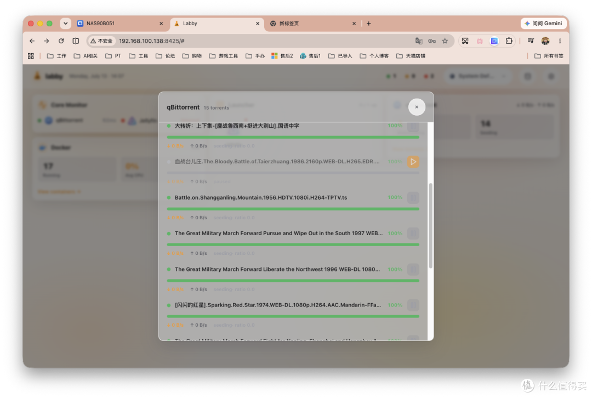
Task: Close the qBittorrent dialog
Action: (x=417, y=107)
